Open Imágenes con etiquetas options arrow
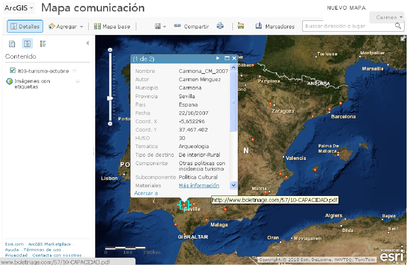Viewport: 409px width, 265px height. coord(78,82)
